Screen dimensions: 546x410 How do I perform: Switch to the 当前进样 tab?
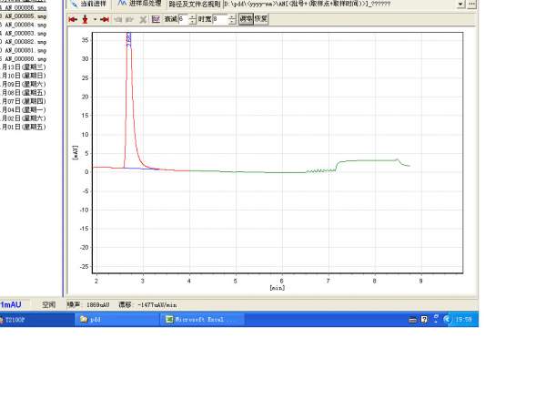[x=89, y=4]
